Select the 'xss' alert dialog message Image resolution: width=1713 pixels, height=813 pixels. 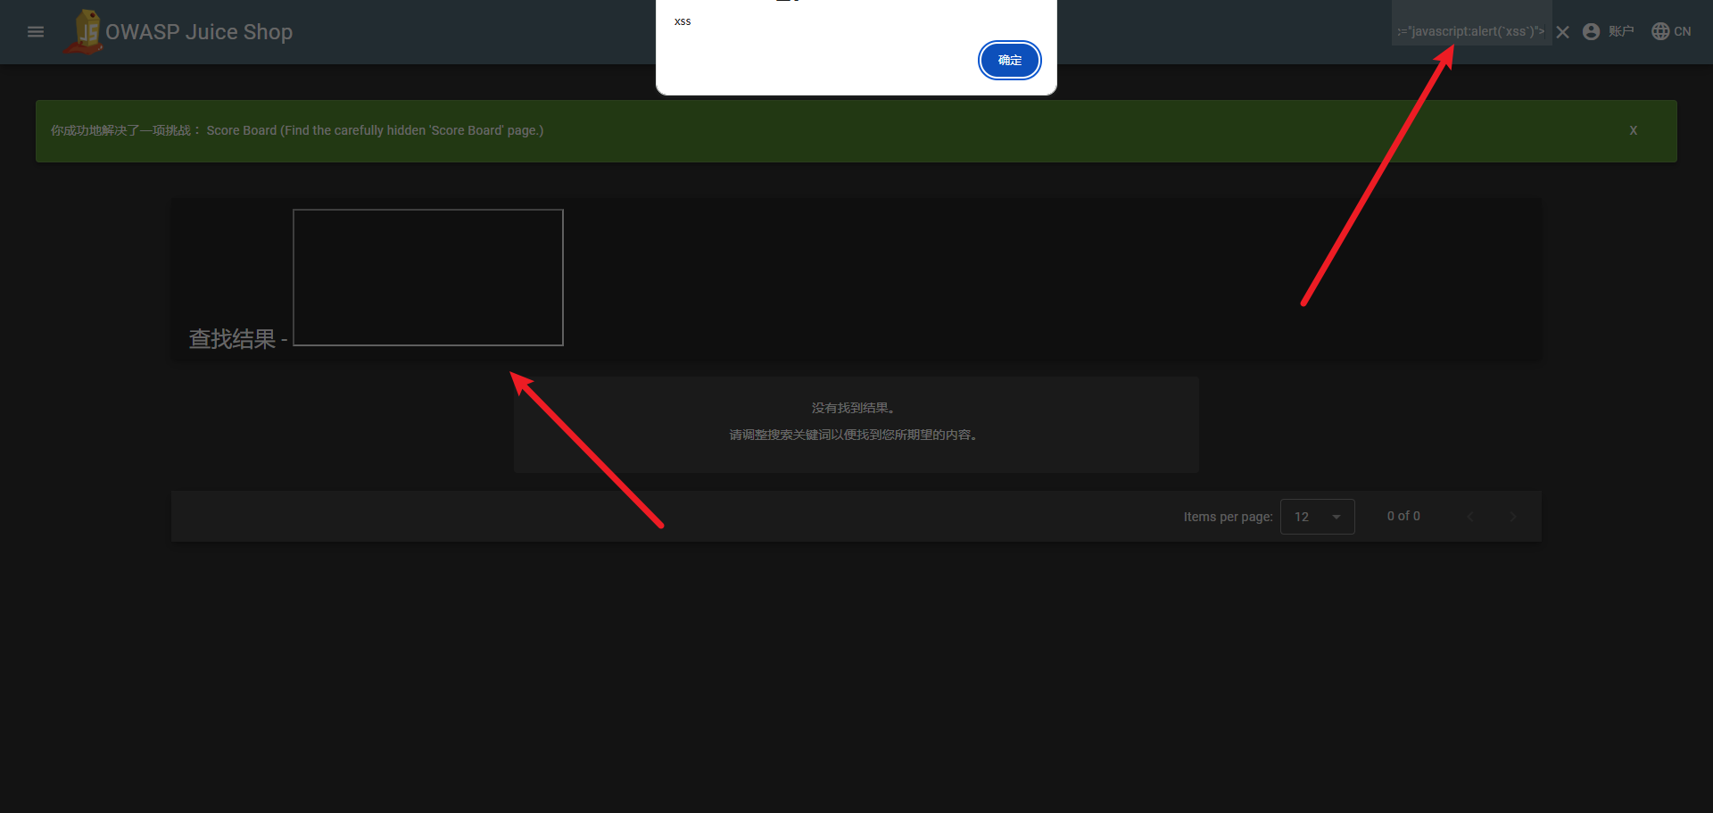coord(683,21)
